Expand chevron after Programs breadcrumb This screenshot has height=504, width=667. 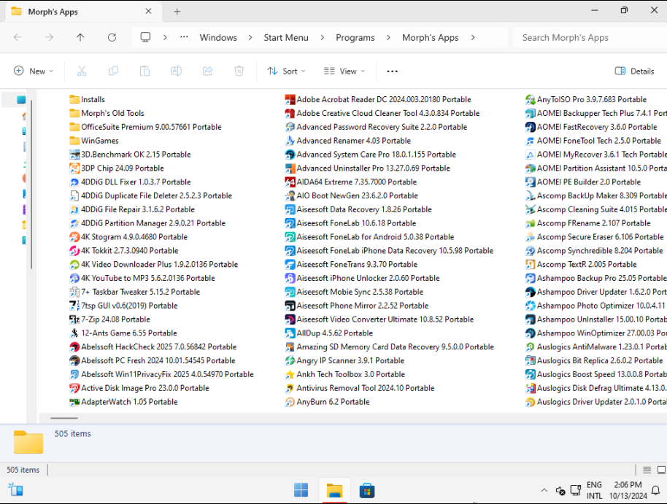[388, 37]
